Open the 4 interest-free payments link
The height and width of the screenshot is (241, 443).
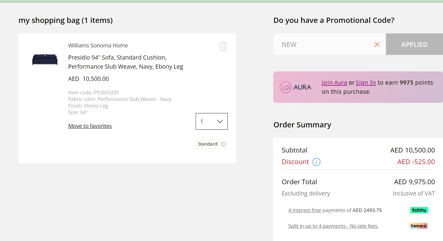click(x=305, y=210)
